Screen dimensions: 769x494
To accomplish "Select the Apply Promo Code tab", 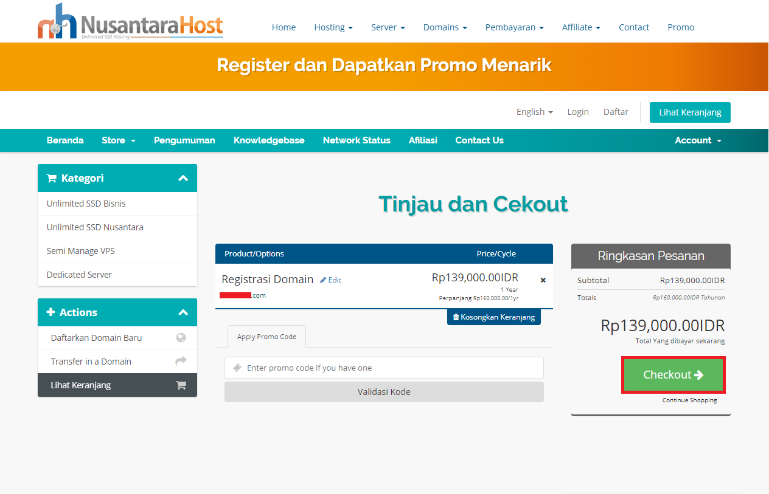I will point(266,337).
